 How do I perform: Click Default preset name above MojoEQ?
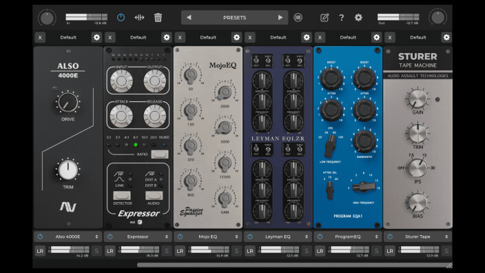(208, 37)
